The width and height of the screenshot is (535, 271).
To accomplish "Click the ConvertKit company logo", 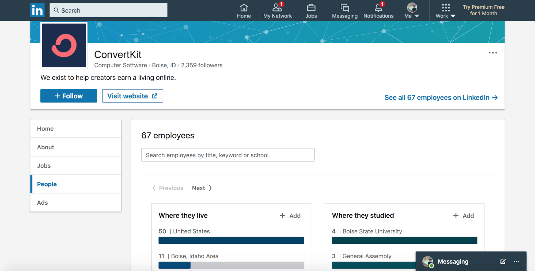I will [x=64, y=45].
